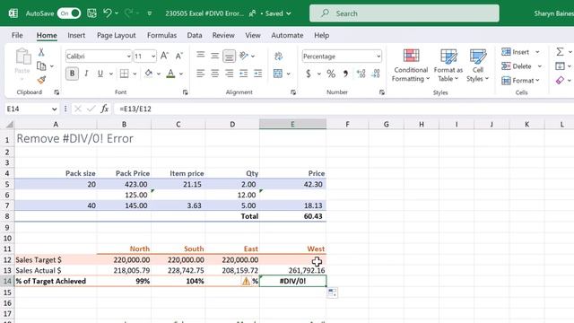Open the Percentage number format dropdown
Viewport: 574px width, 323px height.
coord(378,57)
